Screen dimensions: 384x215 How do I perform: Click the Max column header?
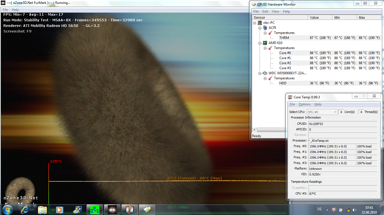coord(369,17)
